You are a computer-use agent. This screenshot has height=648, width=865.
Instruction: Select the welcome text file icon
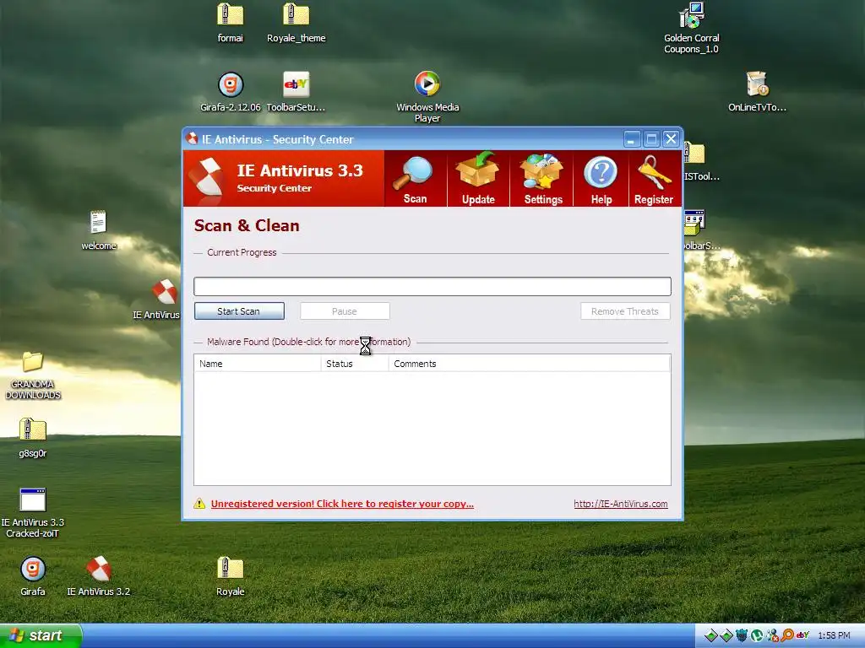tap(98, 230)
